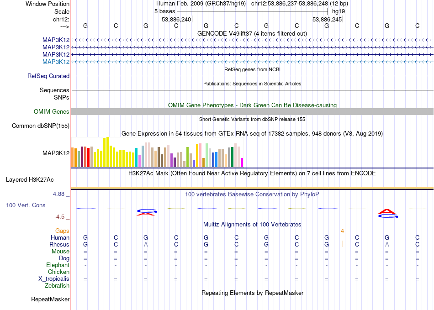Click the magenta GTEx bar at far right
Screen dimensions: 434x310
click(242, 163)
